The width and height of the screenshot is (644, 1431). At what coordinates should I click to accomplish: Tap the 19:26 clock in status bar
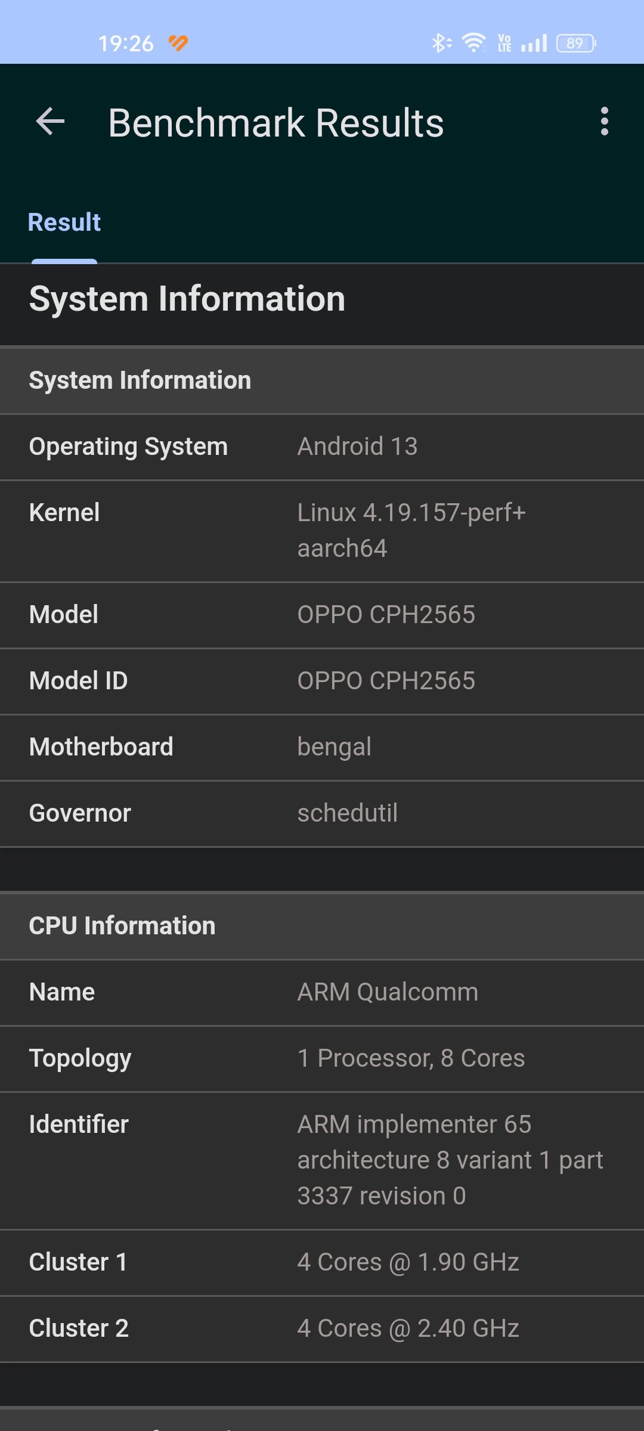[126, 44]
